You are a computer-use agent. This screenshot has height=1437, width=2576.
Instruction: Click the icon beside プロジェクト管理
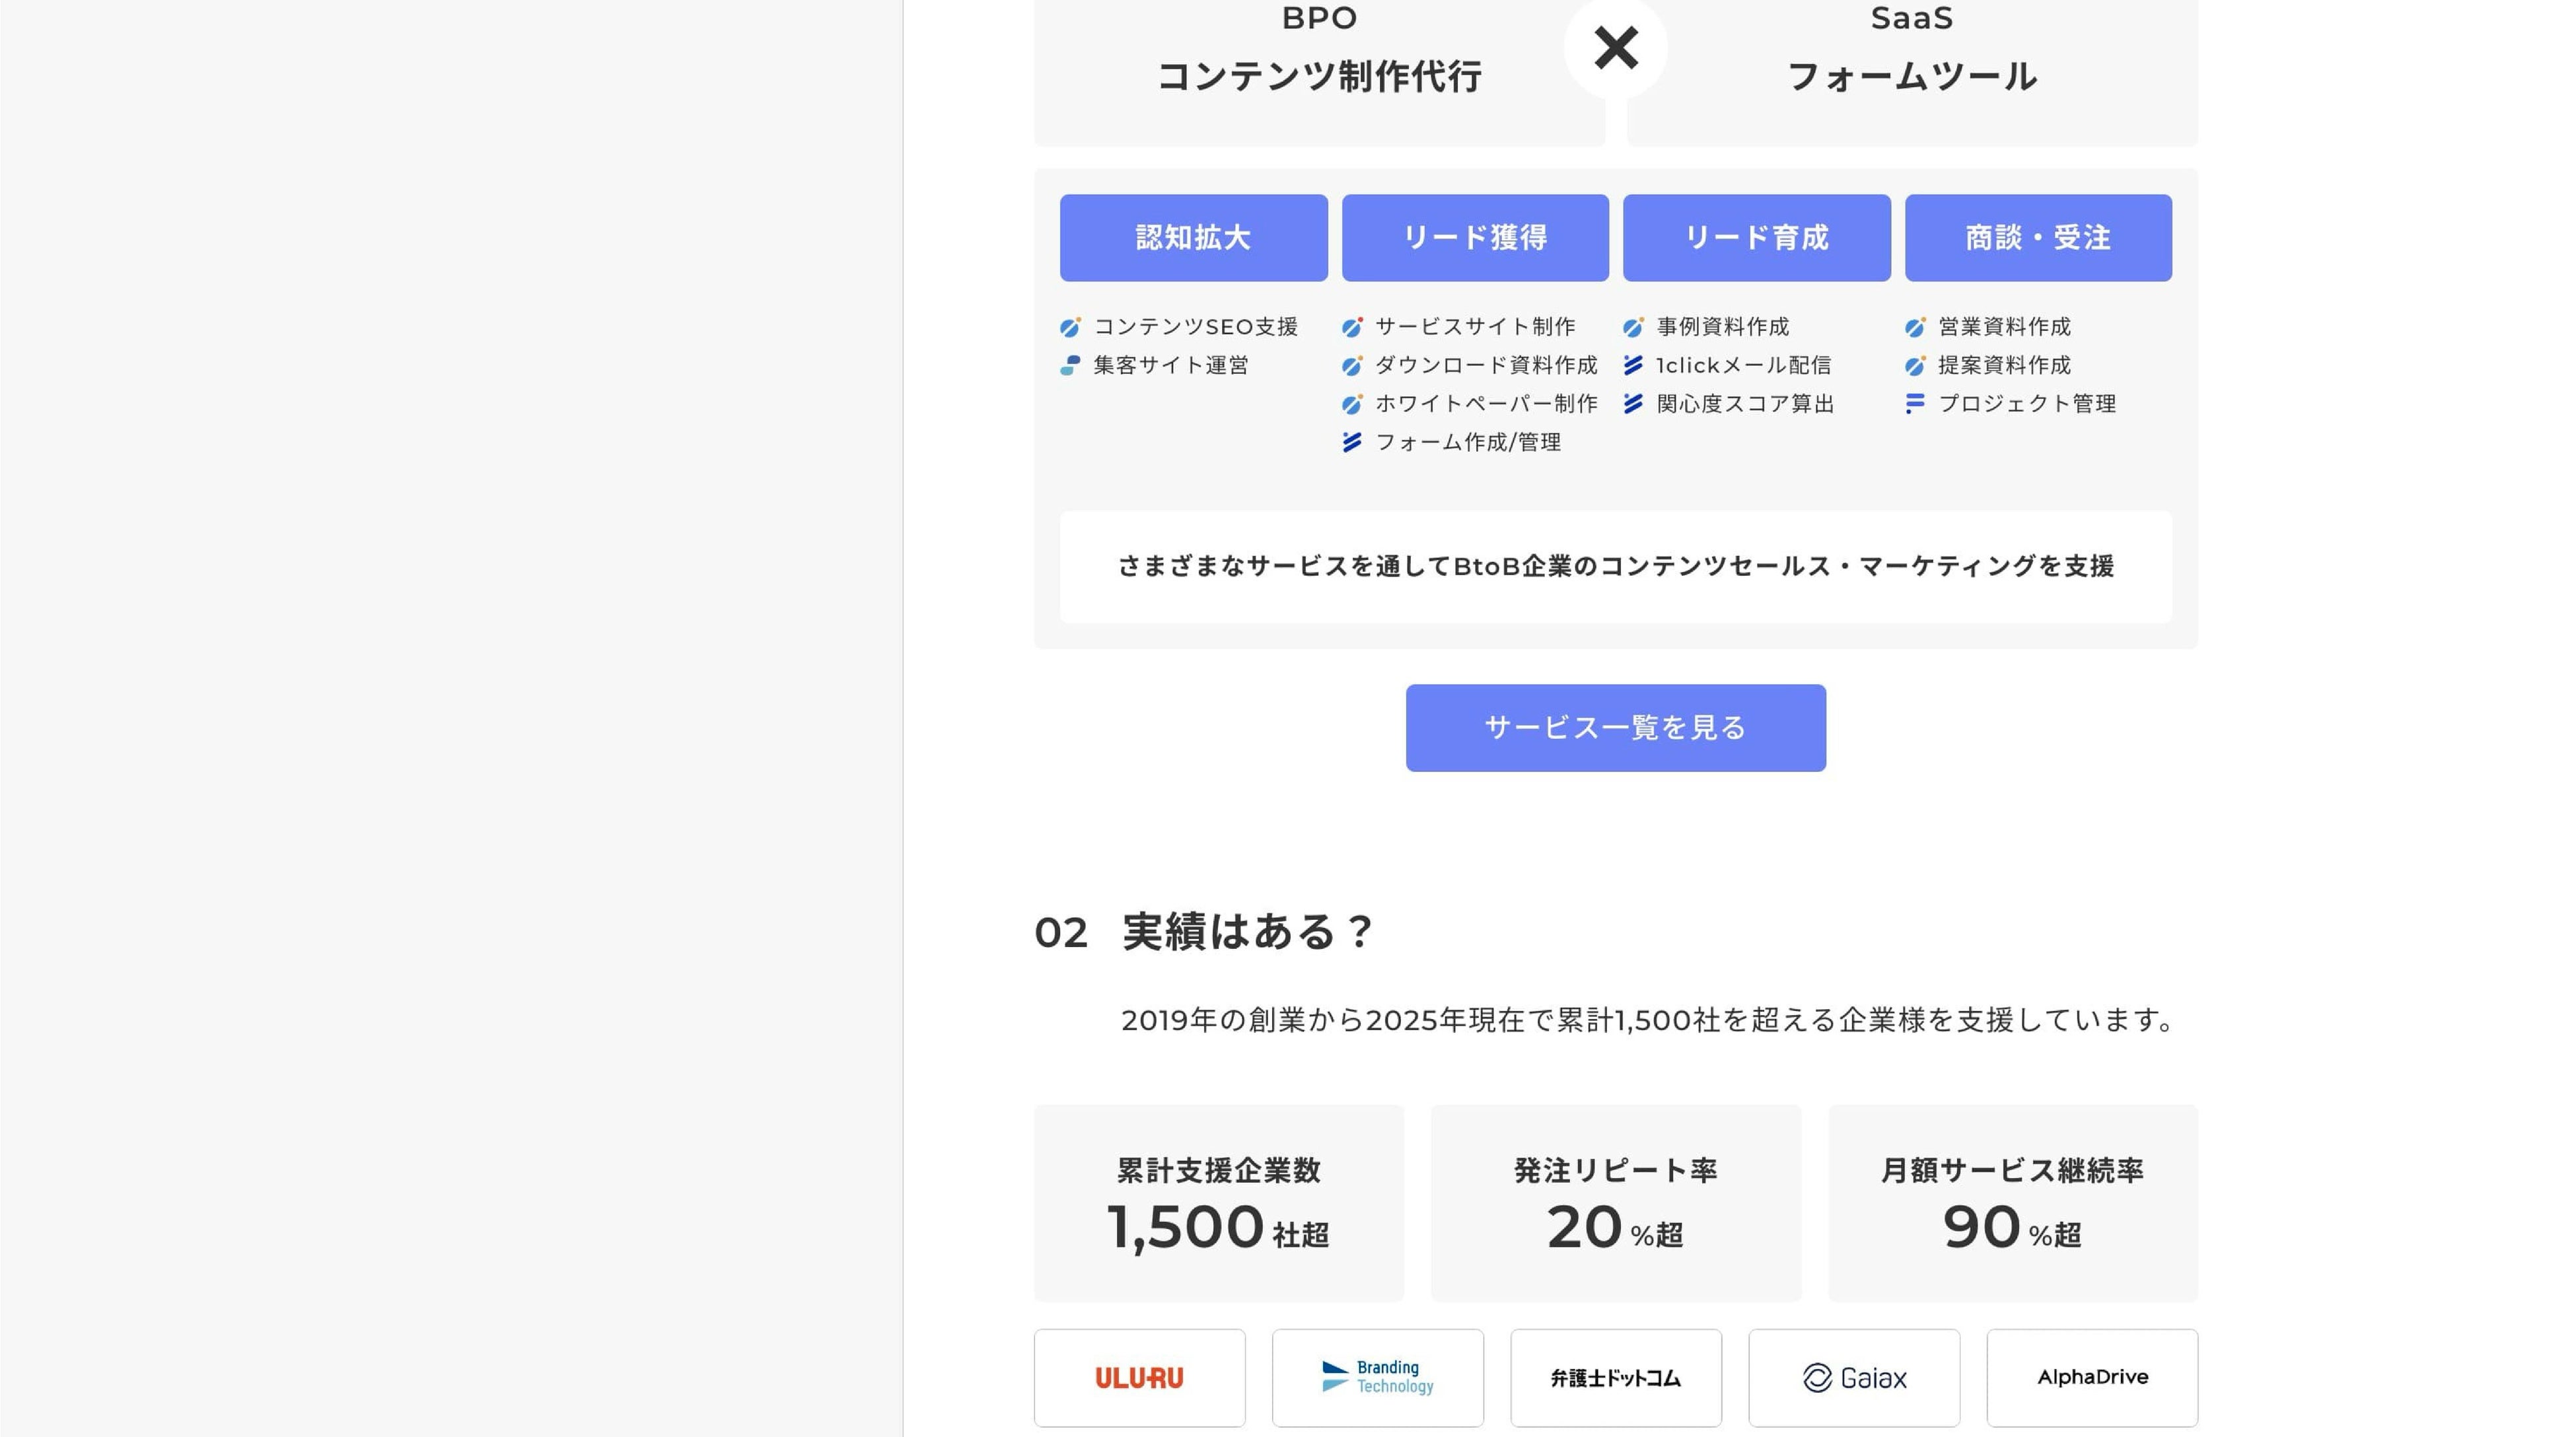(x=1915, y=404)
